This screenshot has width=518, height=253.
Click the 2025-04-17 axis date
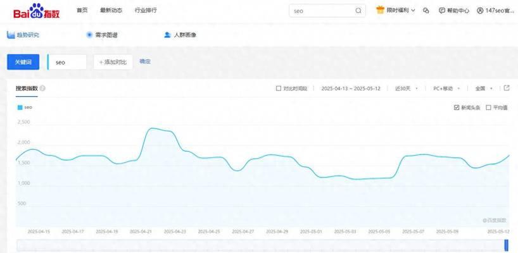(x=73, y=231)
